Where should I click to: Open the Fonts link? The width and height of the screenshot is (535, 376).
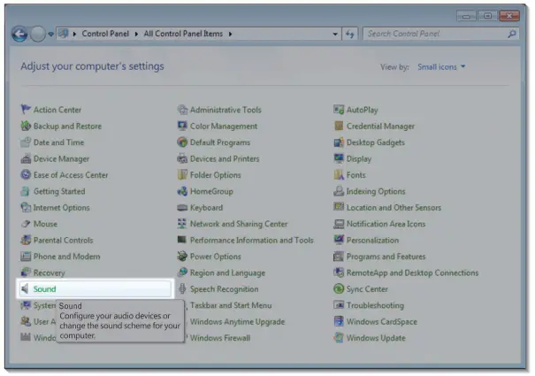pos(355,175)
